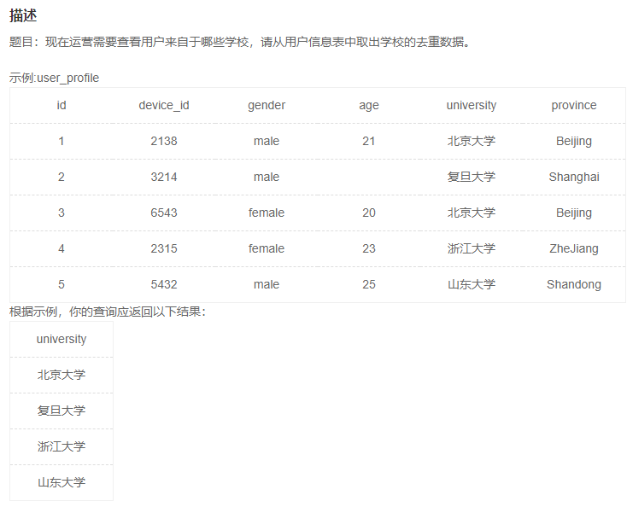627x507 pixels.
Task: Select device_id cell 6543
Action: click(x=164, y=213)
